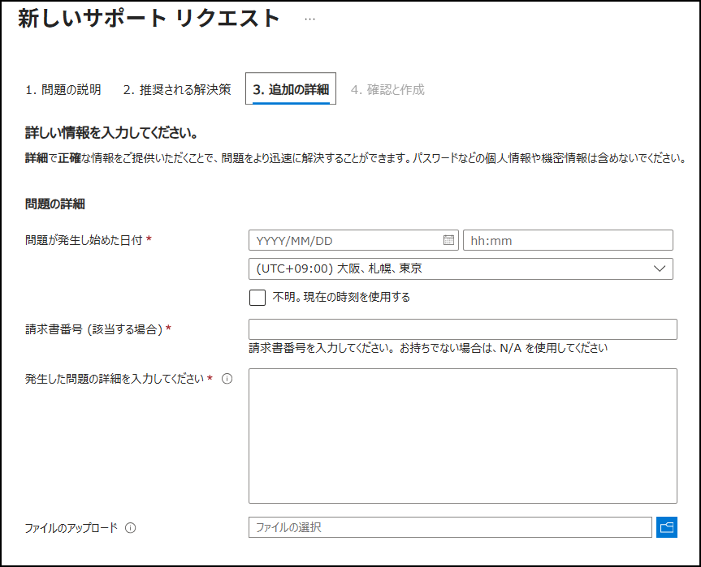Focus the hh:mm time input field

568,240
